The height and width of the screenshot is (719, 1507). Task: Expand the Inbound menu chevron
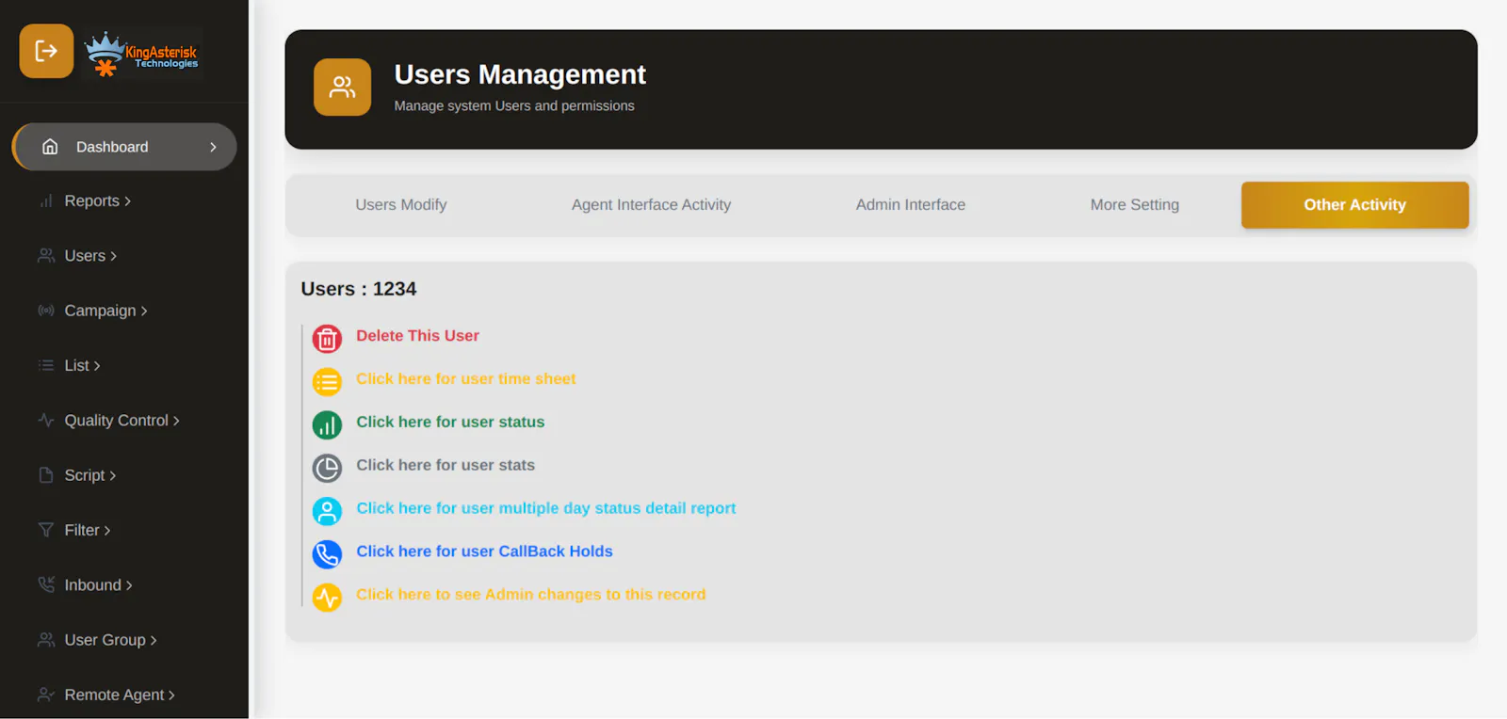[129, 585]
